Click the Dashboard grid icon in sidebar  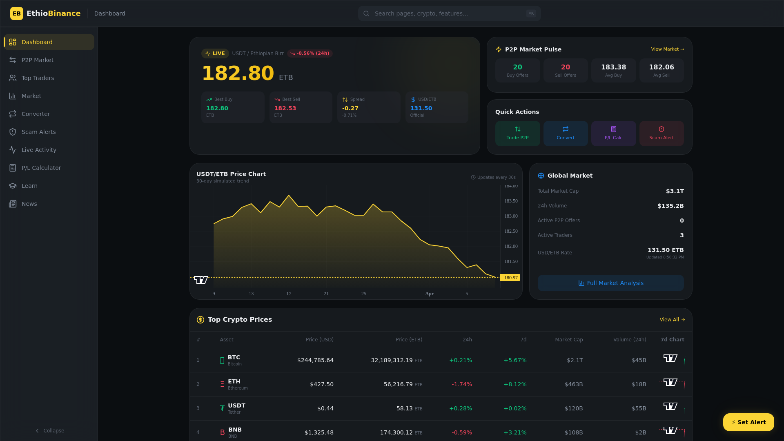[13, 42]
